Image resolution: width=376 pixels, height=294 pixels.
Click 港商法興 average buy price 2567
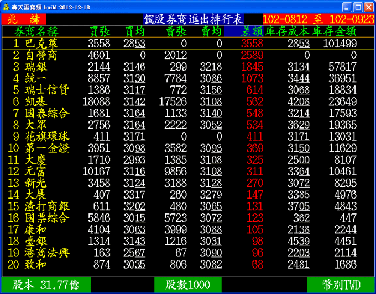(134, 253)
